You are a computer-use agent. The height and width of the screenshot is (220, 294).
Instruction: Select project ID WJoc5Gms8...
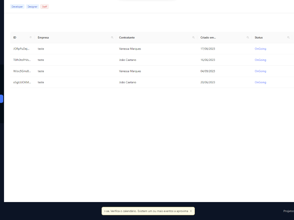click(22, 71)
